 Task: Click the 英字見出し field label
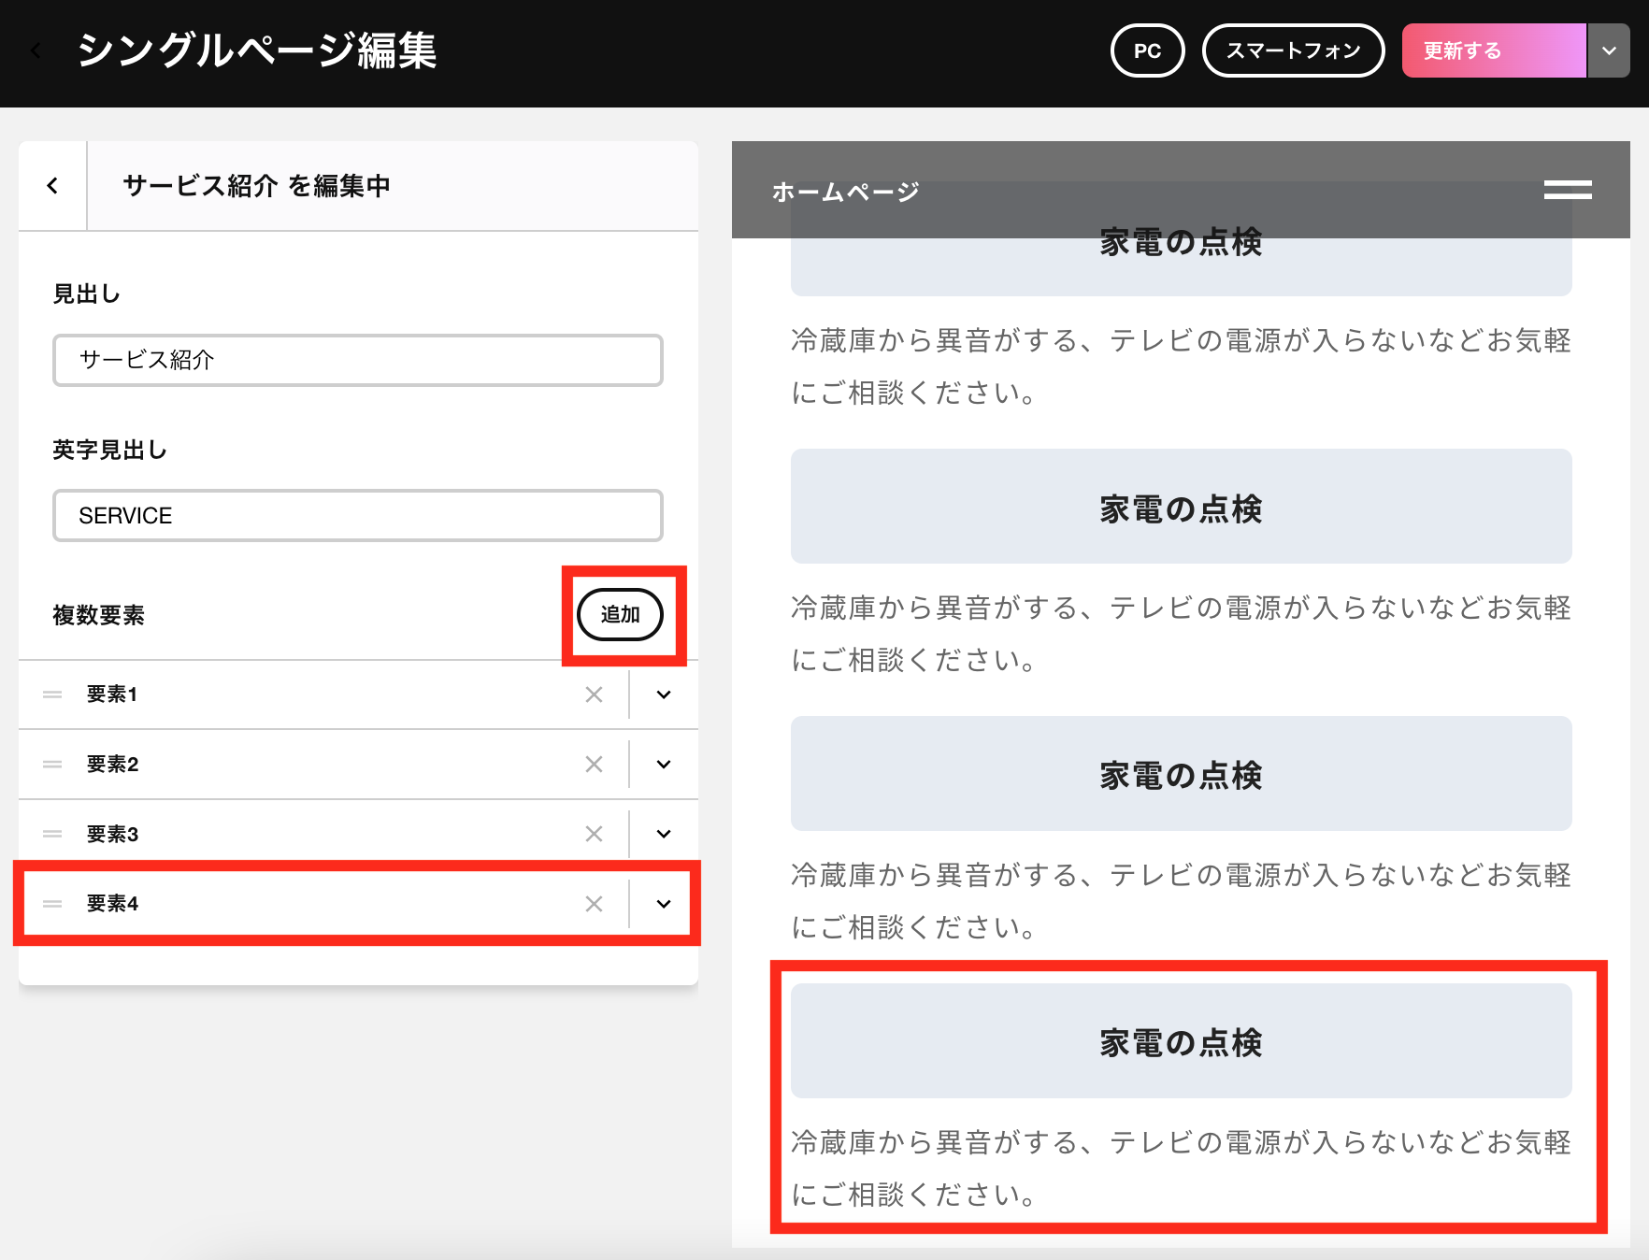click(x=109, y=450)
